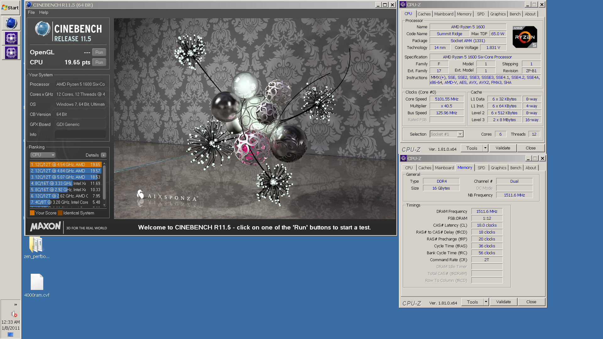Switch to About tab in top CPU-Z
603x339 pixels.
click(530, 14)
